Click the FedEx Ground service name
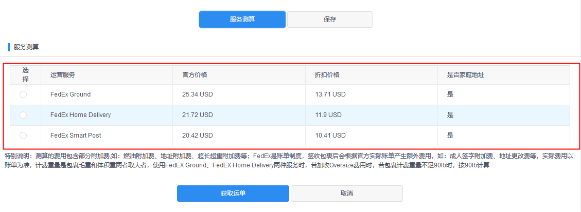Viewport: 581px width, 212px height. click(x=71, y=94)
